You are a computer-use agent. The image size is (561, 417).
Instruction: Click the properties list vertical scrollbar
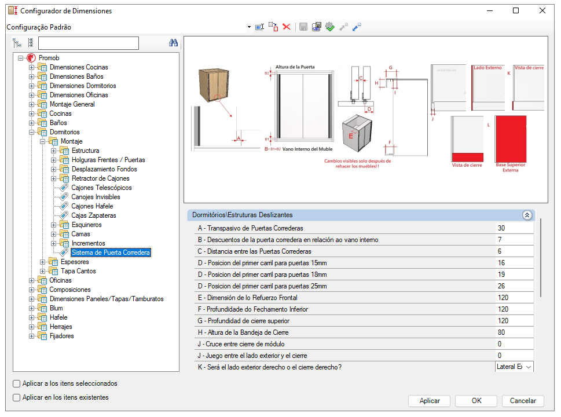pyautogui.click(x=541, y=258)
